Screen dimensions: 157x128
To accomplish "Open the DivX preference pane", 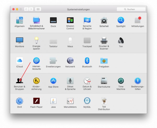I will coord(20,101).
